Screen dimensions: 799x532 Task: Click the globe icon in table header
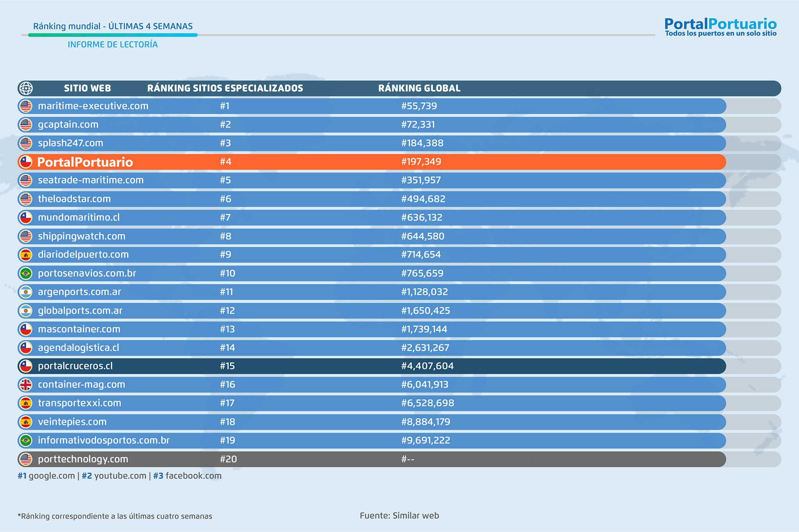26,88
